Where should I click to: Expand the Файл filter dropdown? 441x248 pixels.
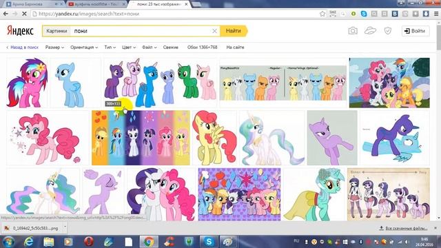coord(150,48)
